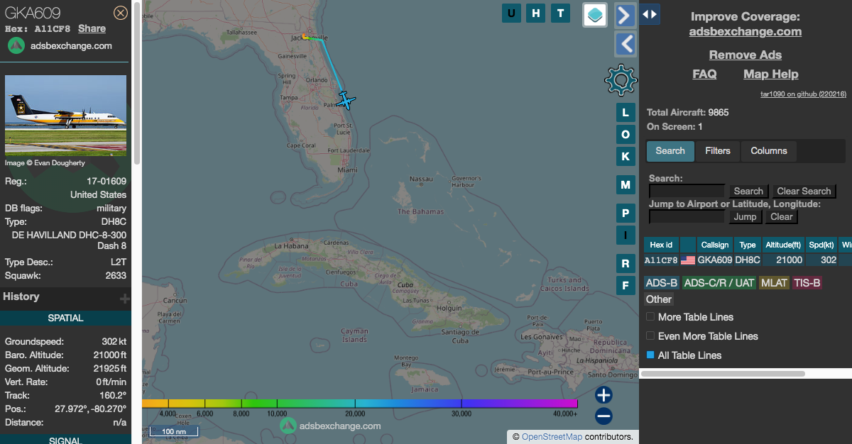Click the T map toggle button
Screen dimensions: 852x444
coord(561,13)
